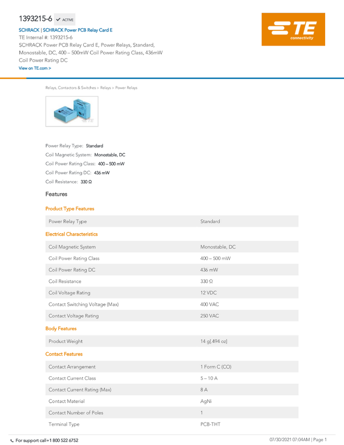The image size is (344, 445).
Task: Click the support phone number text
Action: coord(47,440)
